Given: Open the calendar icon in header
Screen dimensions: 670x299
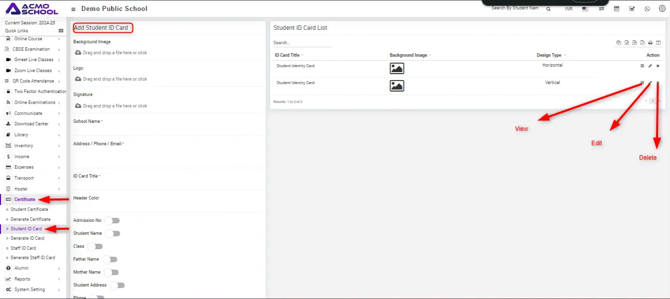Looking at the screenshot, I should (617, 8).
